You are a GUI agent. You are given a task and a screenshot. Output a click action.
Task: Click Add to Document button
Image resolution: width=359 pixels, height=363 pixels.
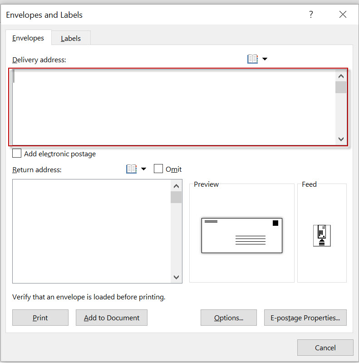[112, 318]
